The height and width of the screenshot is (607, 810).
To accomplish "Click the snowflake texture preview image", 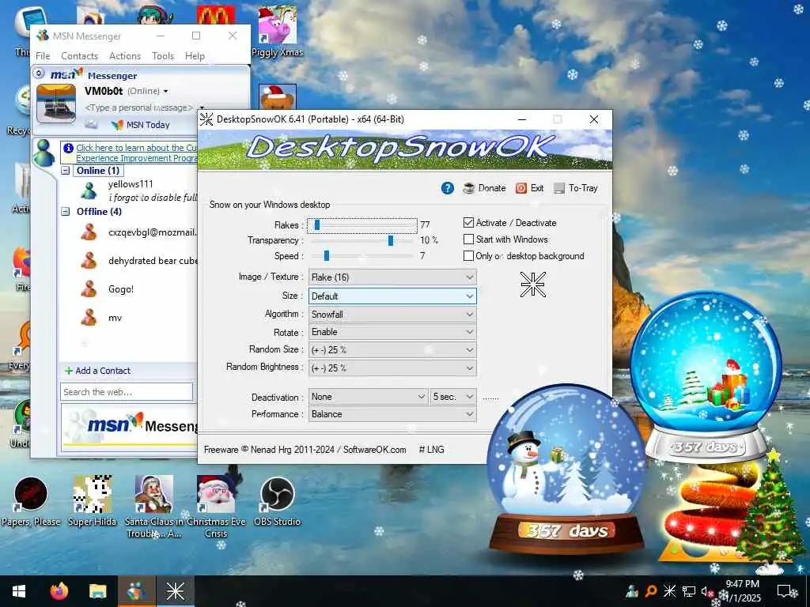I will 532,285.
